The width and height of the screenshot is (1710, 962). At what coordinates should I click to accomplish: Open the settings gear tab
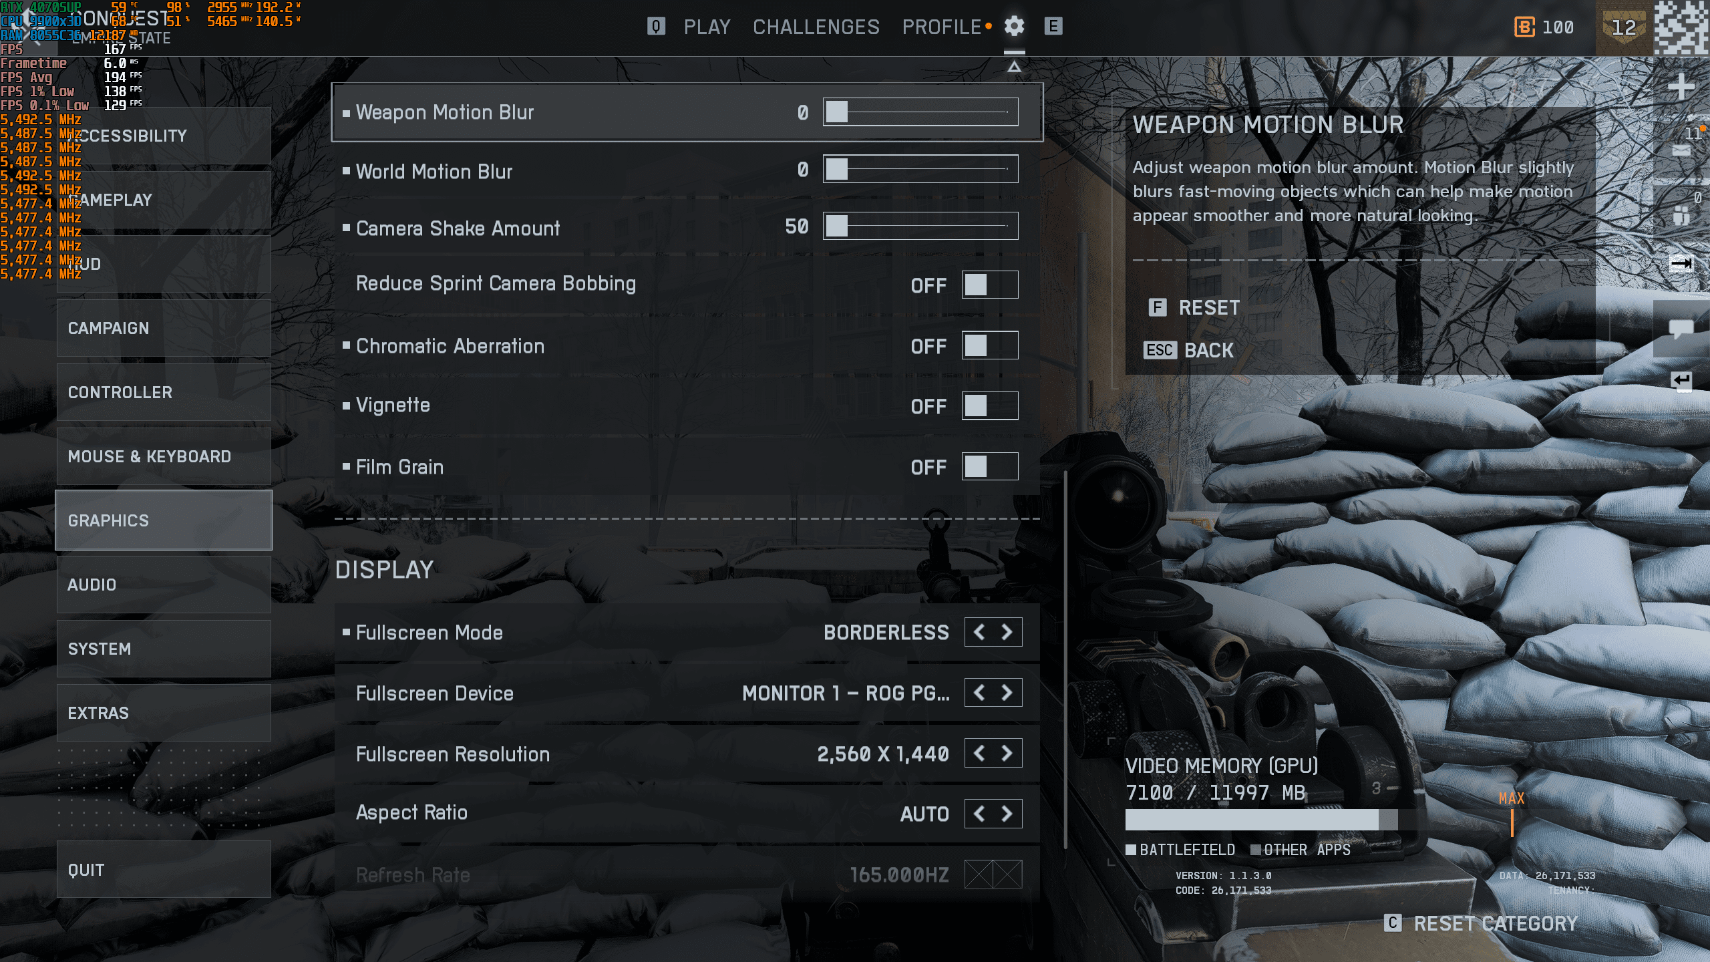pos(1014,27)
